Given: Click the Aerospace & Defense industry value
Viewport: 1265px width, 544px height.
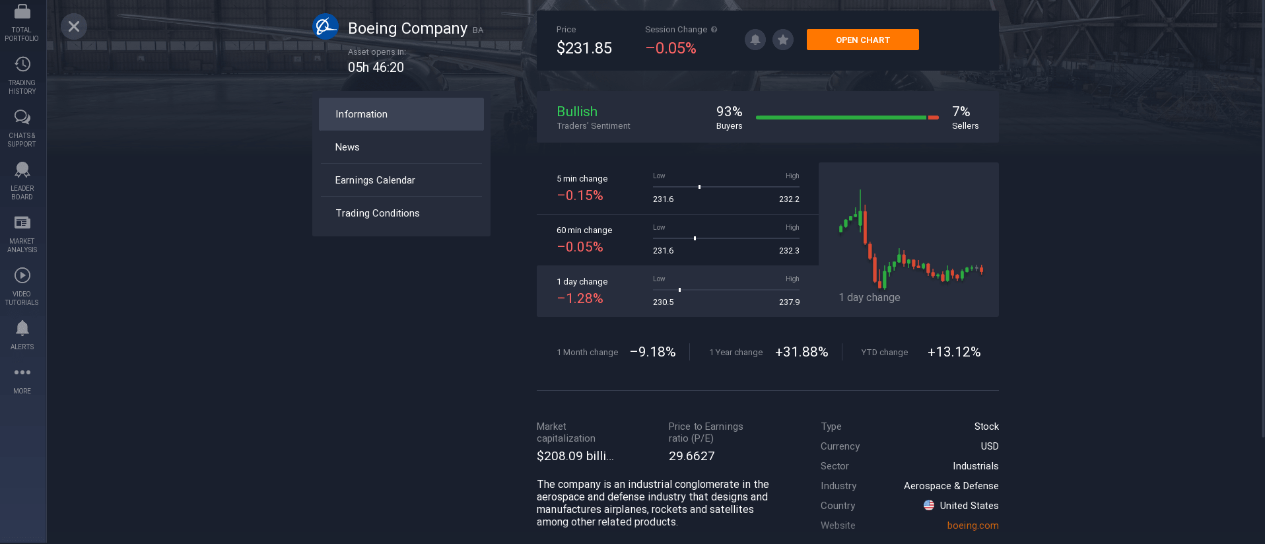Looking at the screenshot, I should (951, 486).
